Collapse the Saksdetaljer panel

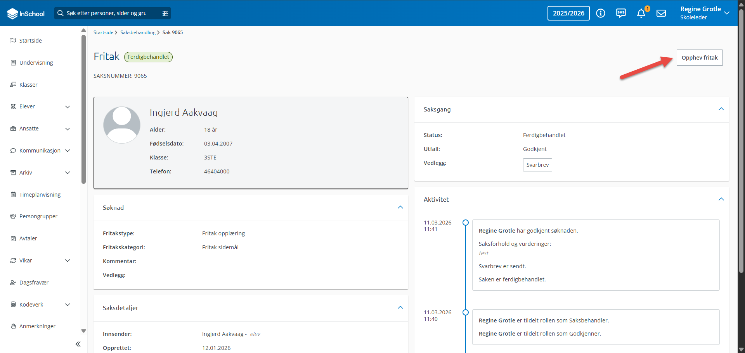(x=400, y=308)
